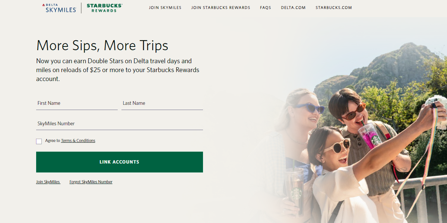Open the Join SkyMiles navigation item

[165, 7]
